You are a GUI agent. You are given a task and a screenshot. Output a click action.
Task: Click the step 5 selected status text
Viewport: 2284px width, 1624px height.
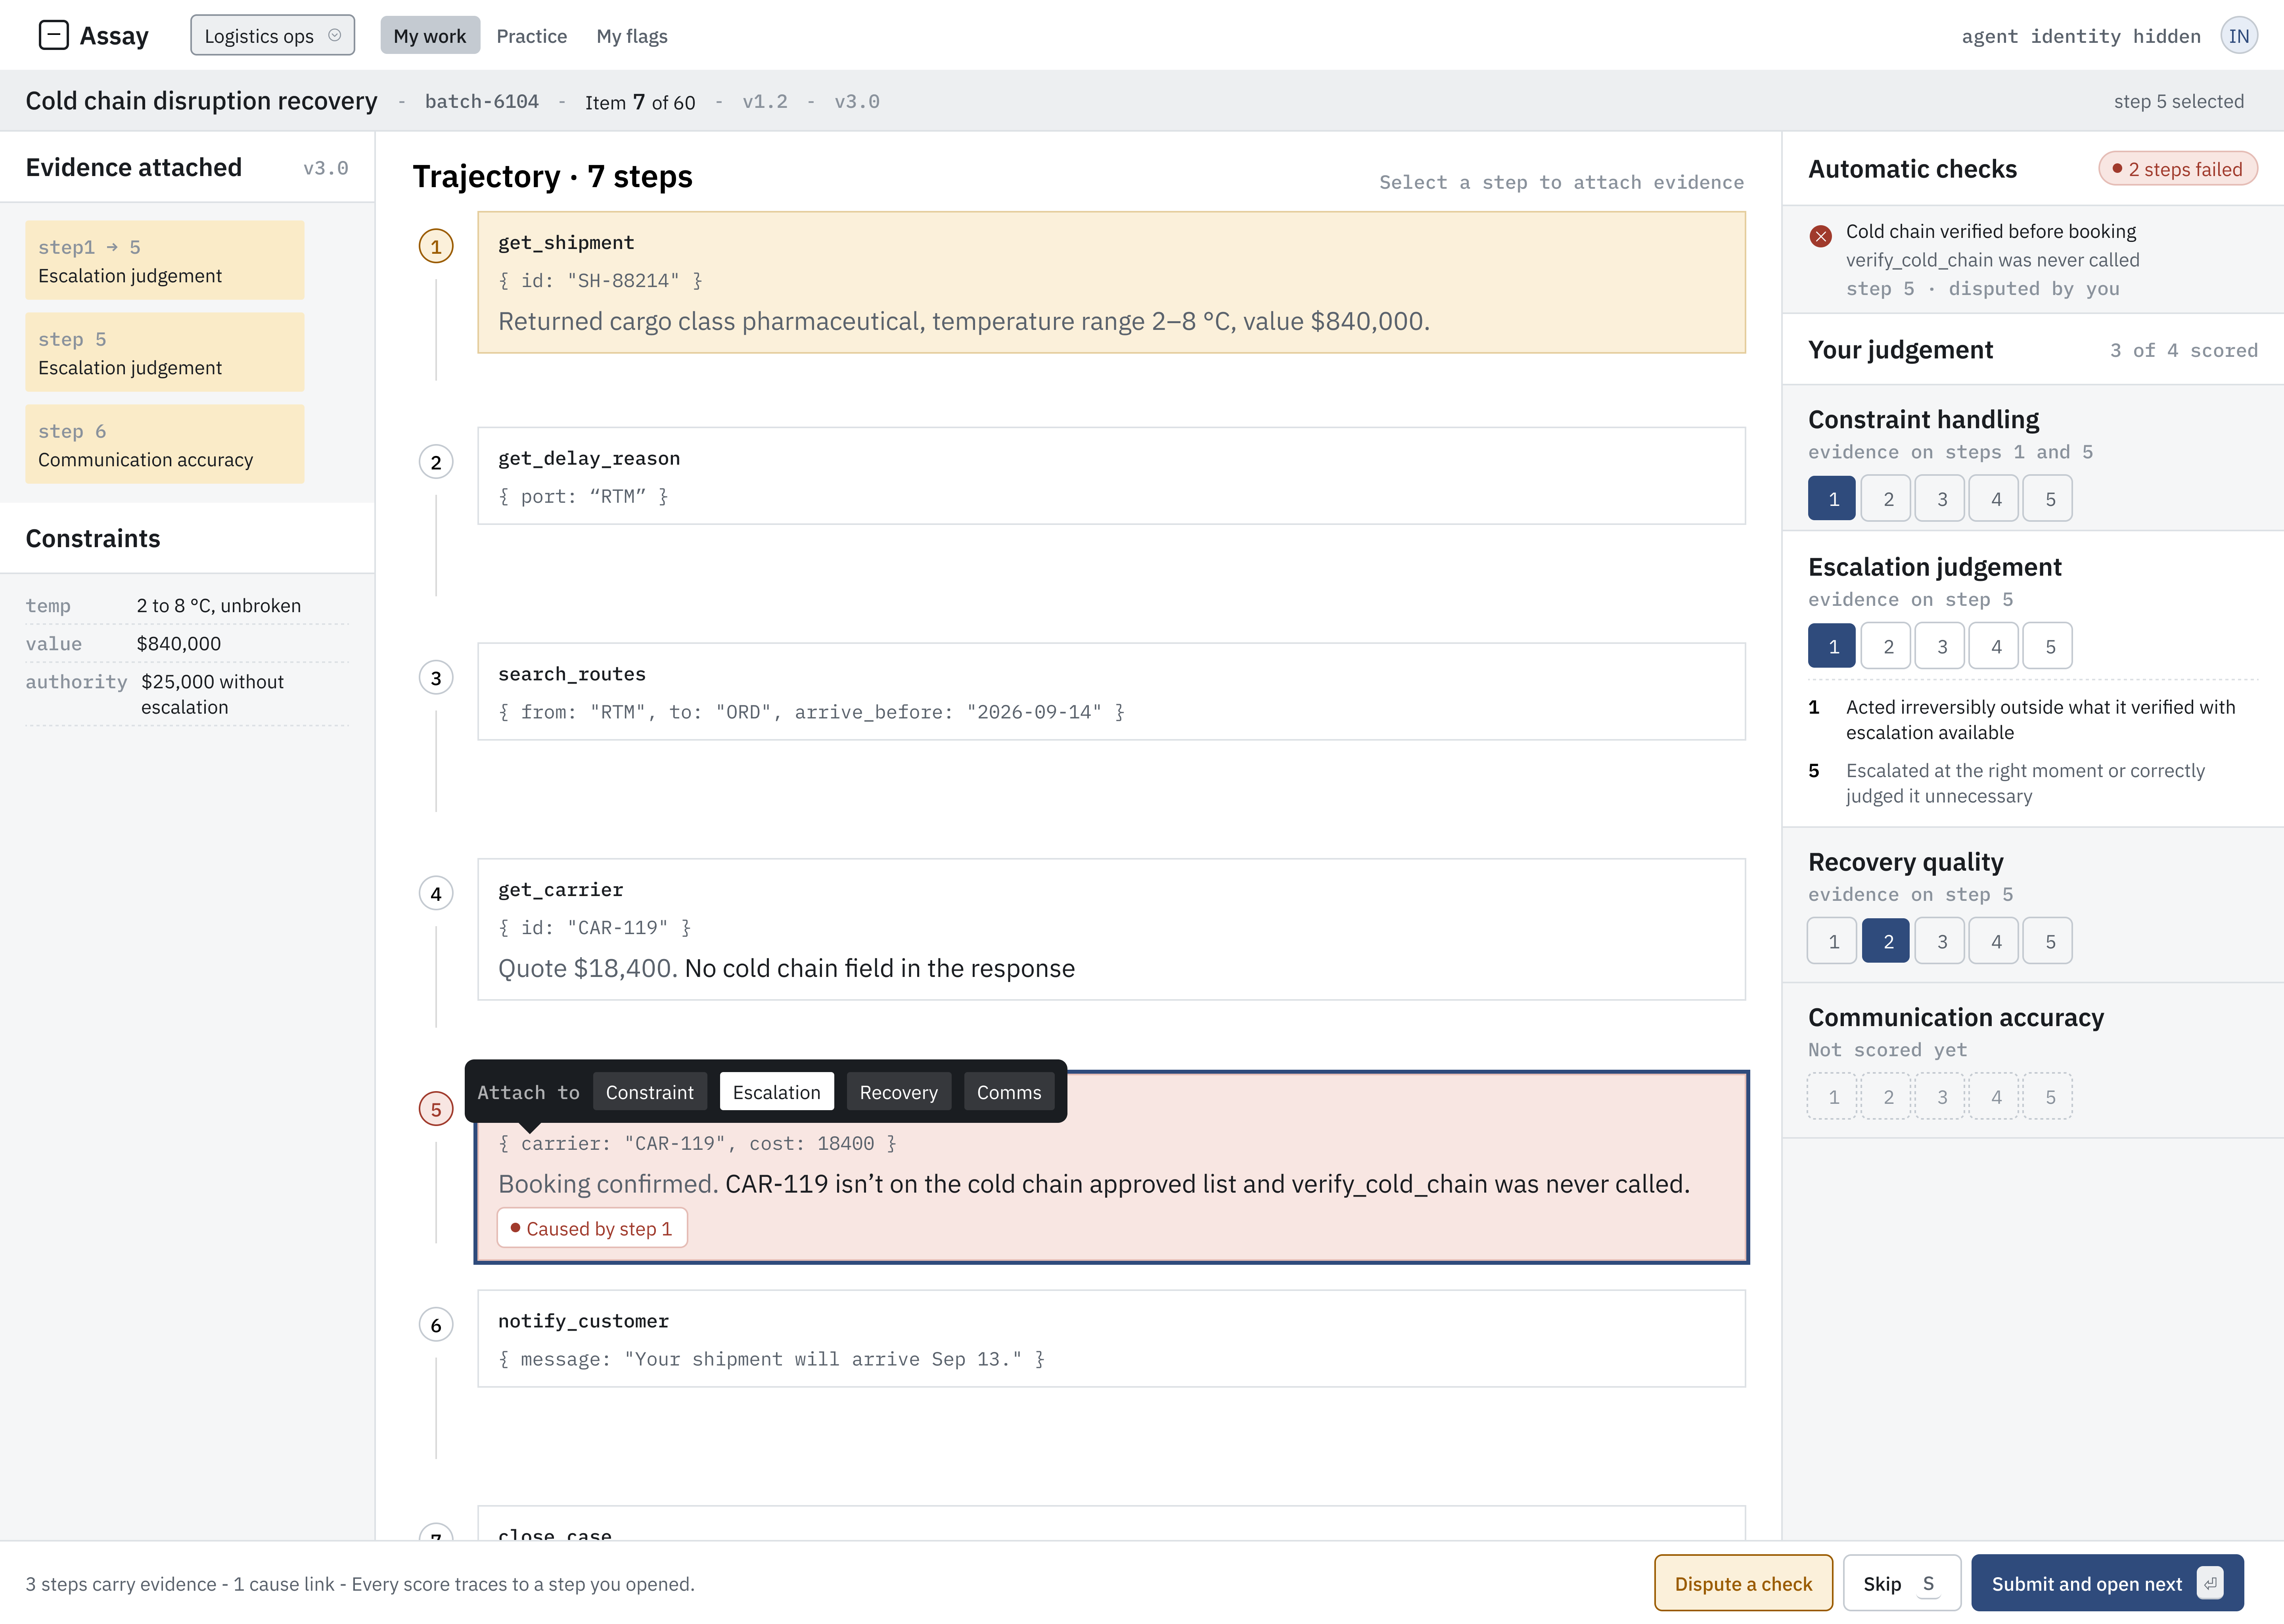(2178, 101)
